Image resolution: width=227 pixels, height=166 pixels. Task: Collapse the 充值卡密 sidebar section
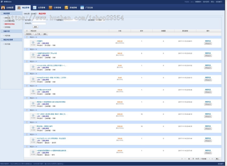pyautogui.click(x=2, y=31)
